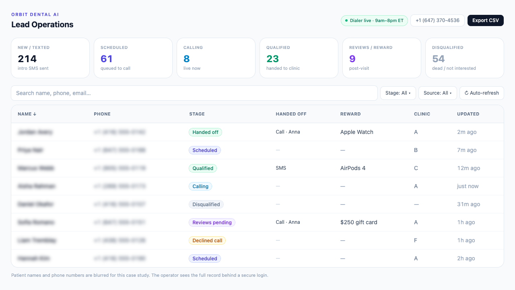
Task: Open the Source: All filter dropdown
Action: (x=438, y=93)
